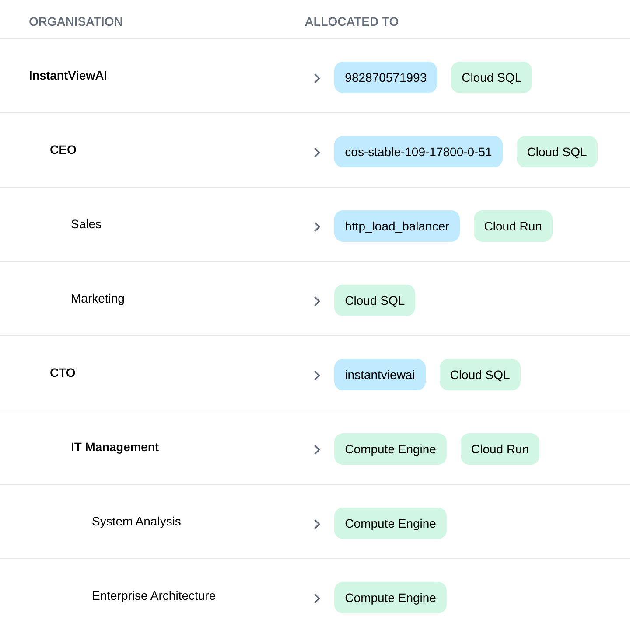Select the cos-stable-109-17800-0-51 tag
This screenshot has width=630, height=626.
click(x=418, y=152)
